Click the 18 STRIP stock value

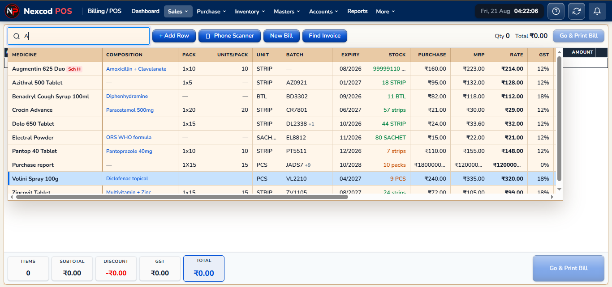[394, 83]
